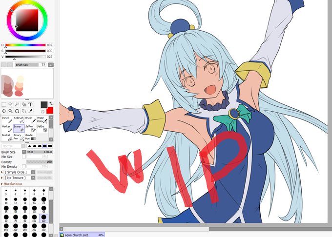This screenshot has width=332, height=237.
Task: Open the Simple Circle brush shape dropdown
Action: (33, 172)
